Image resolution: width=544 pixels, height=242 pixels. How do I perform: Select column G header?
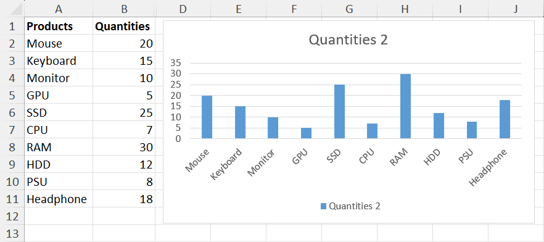pyautogui.click(x=349, y=9)
